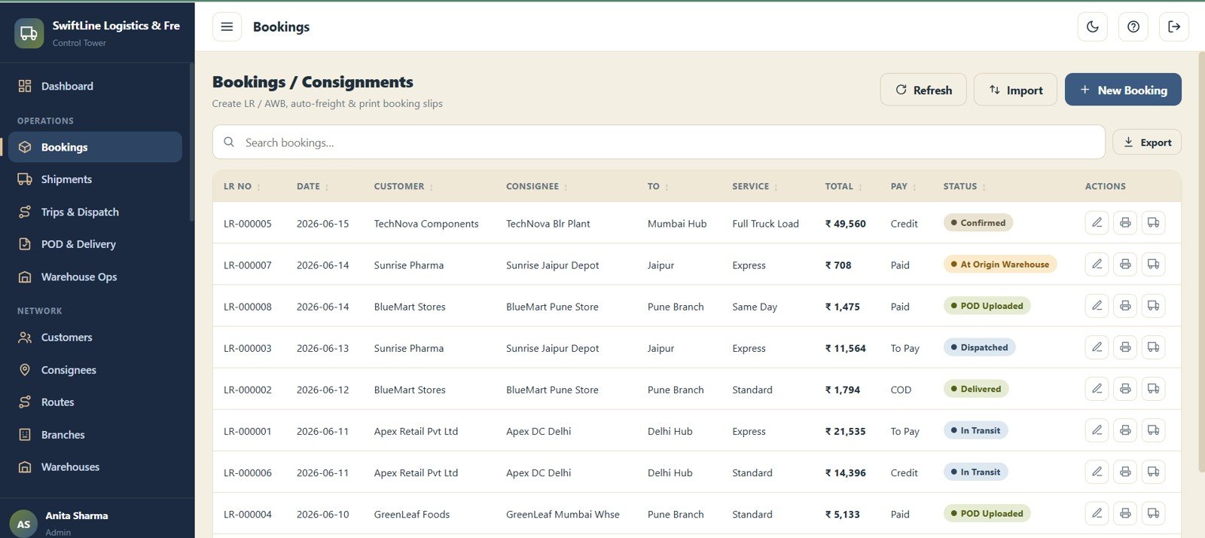The image size is (1205, 538).
Task: Click truck icon in LR-000008 row
Action: point(1153,305)
